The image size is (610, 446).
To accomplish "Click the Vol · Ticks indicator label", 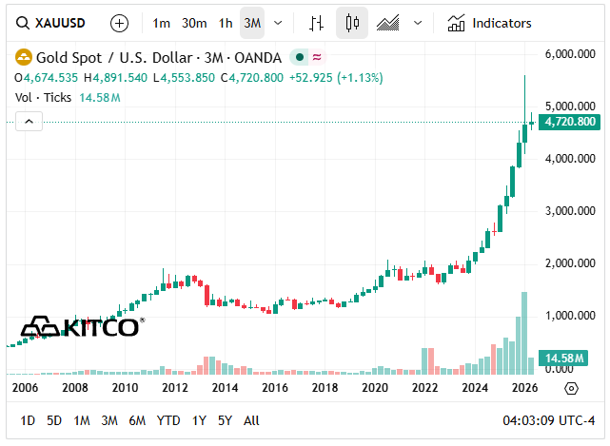I will tap(43, 97).
